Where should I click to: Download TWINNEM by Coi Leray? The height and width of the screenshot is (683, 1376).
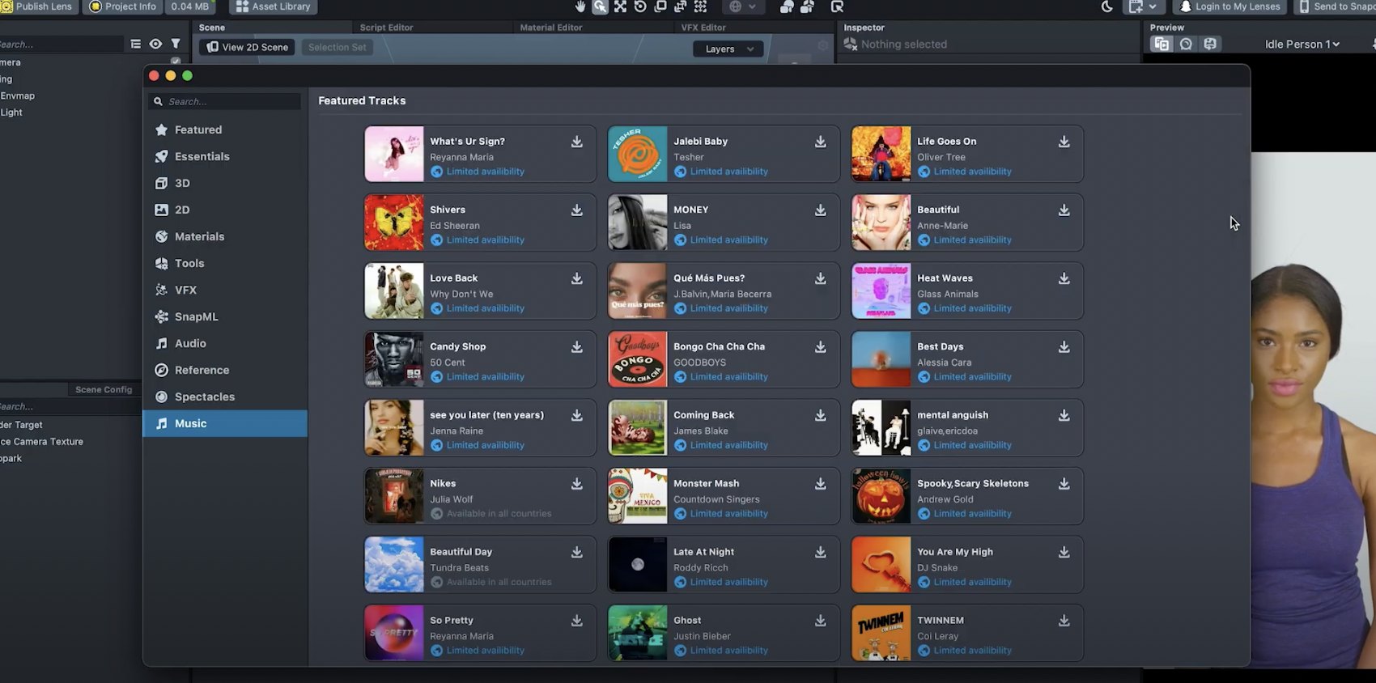point(1064,620)
